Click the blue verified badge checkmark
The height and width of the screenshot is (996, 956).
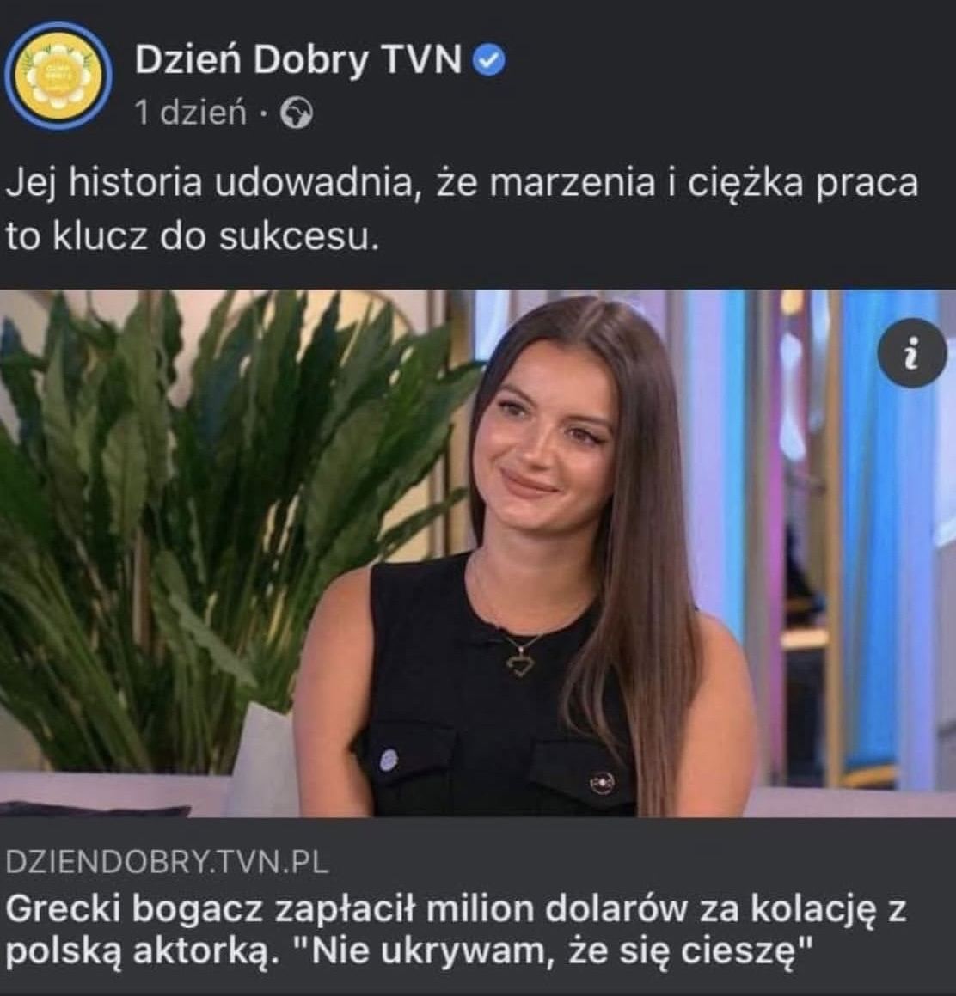(489, 60)
